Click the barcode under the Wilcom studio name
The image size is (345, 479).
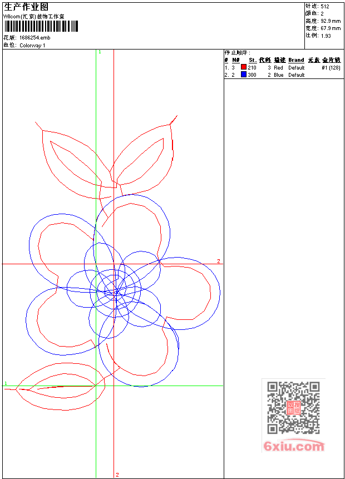41,26
